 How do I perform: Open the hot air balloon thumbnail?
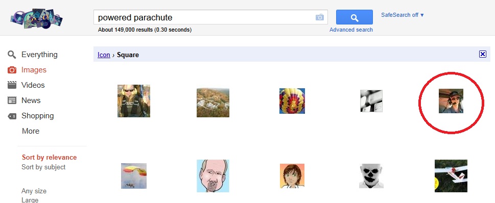(x=292, y=101)
